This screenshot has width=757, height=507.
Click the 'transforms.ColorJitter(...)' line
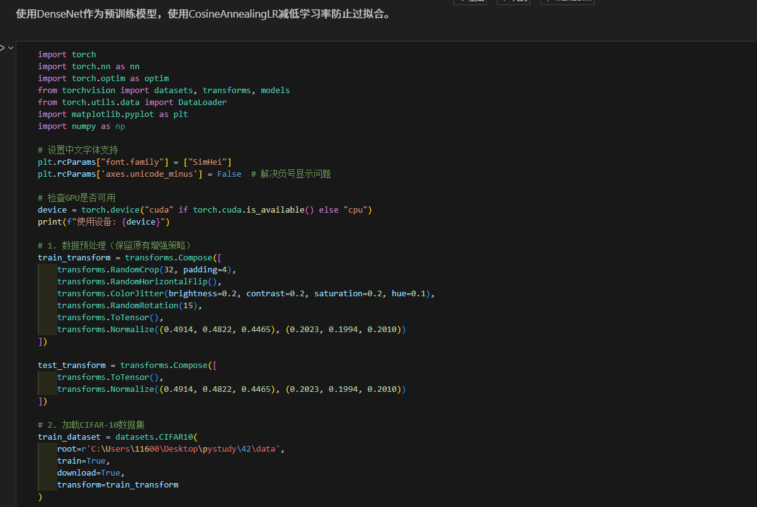pos(246,293)
